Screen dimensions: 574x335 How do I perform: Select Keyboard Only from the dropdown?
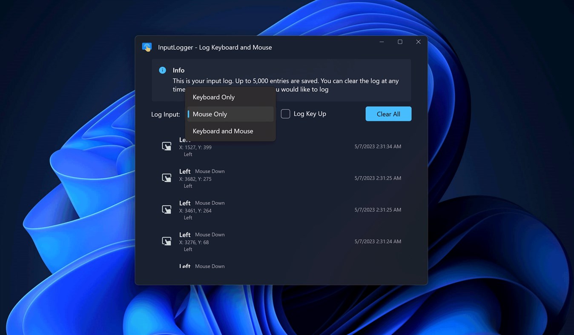click(214, 97)
